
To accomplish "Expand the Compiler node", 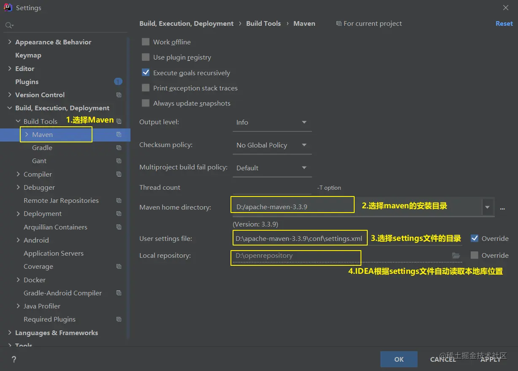I will 18,174.
